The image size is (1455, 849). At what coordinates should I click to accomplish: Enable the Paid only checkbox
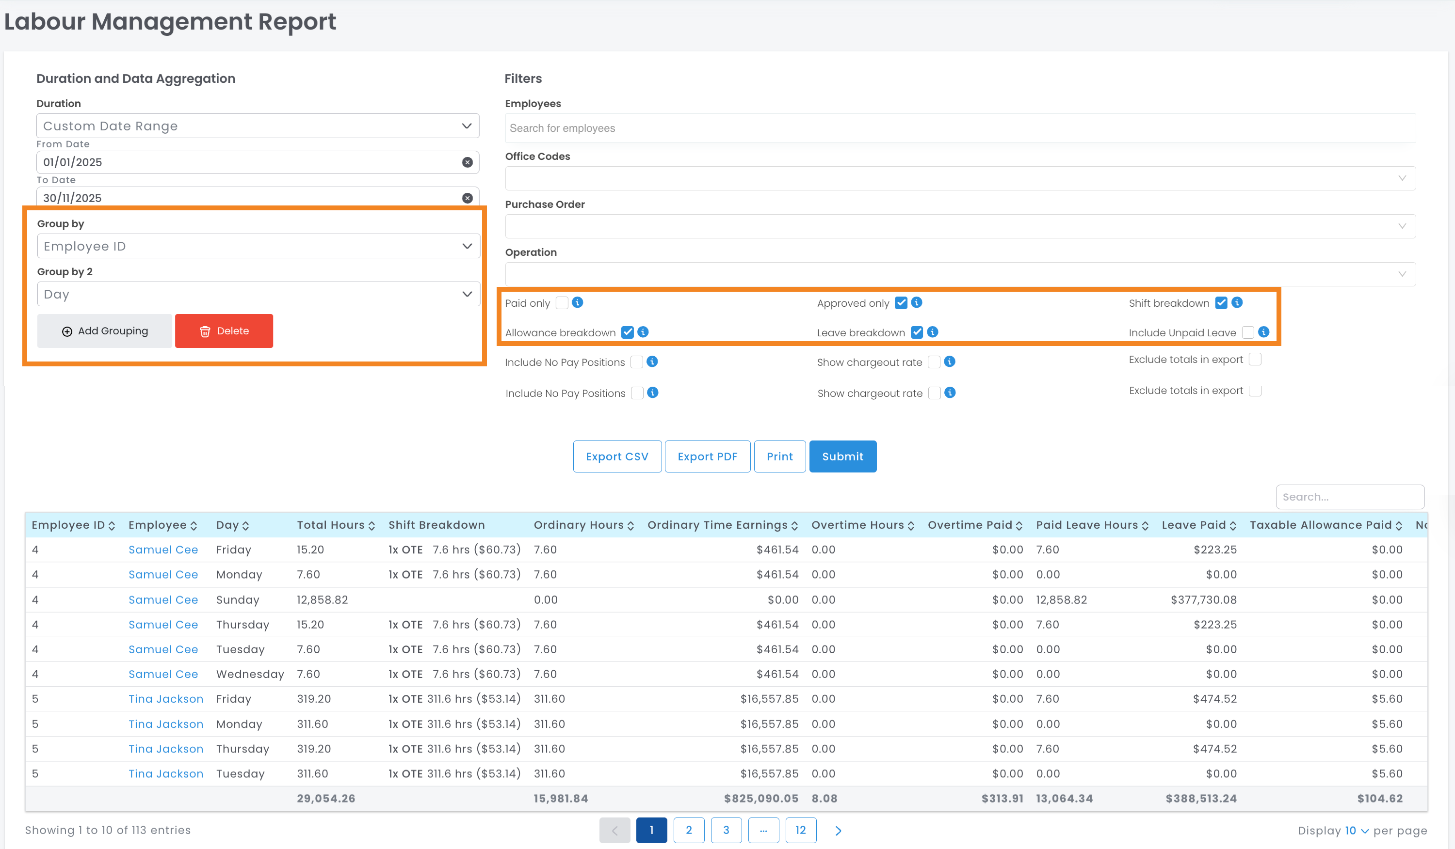(561, 303)
